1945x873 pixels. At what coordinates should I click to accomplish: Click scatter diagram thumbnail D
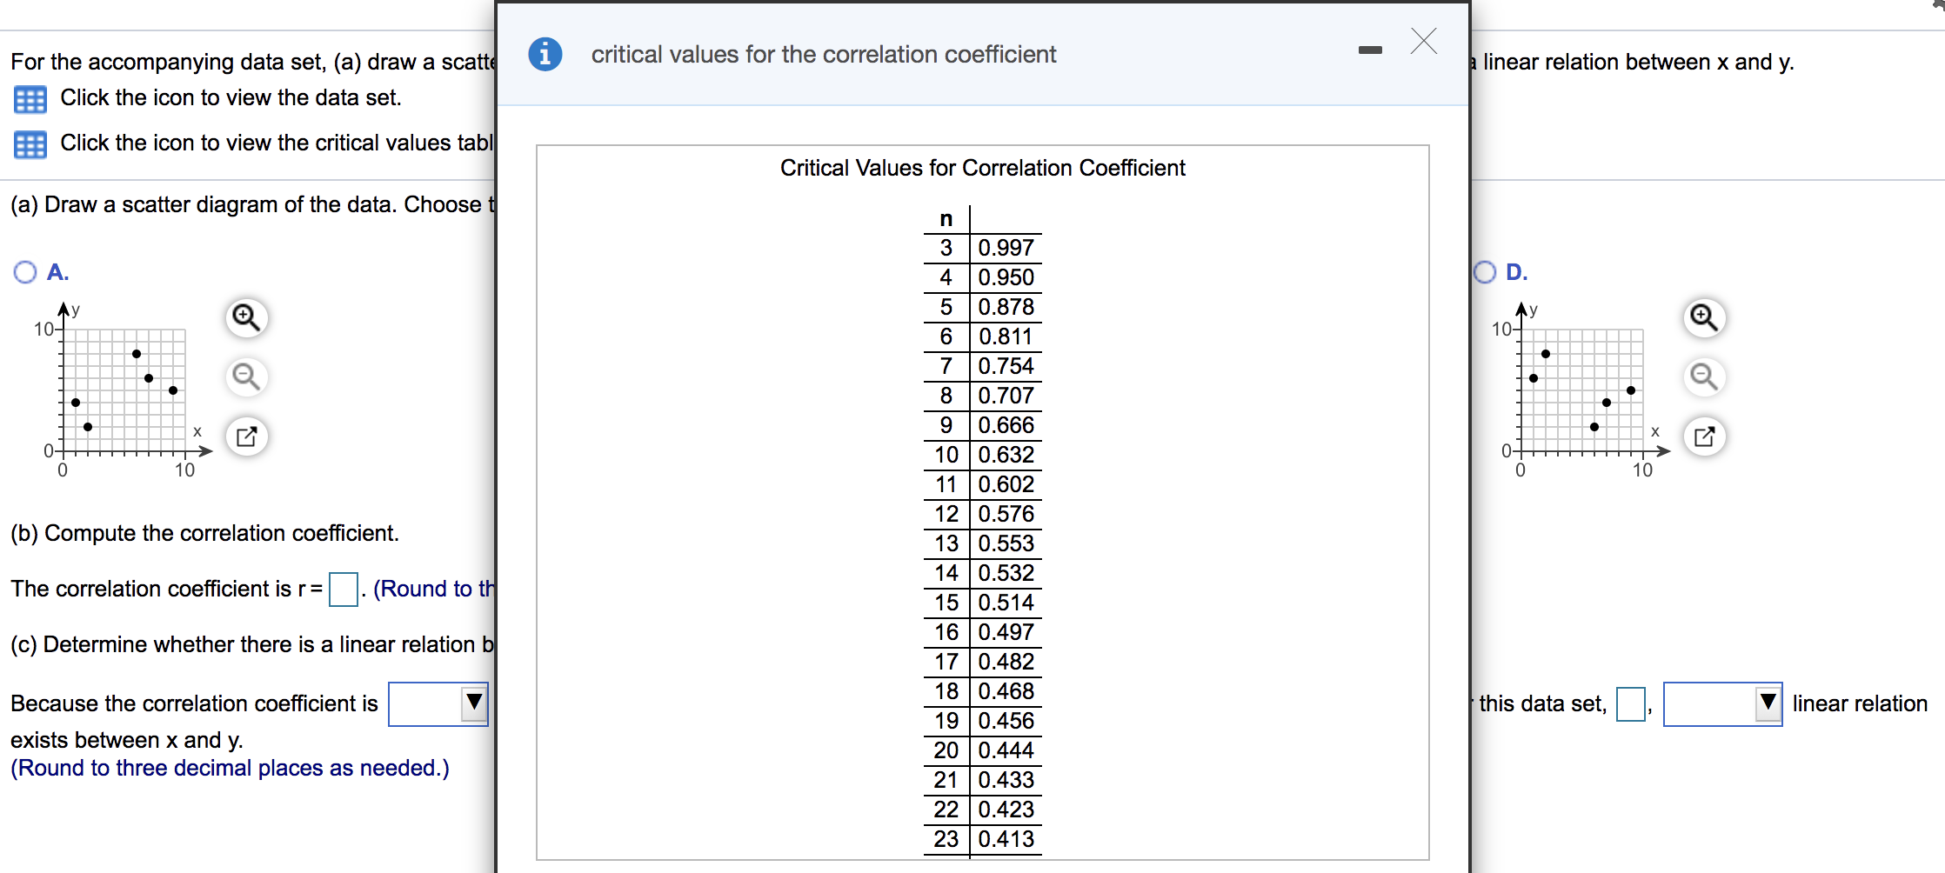point(1580,390)
